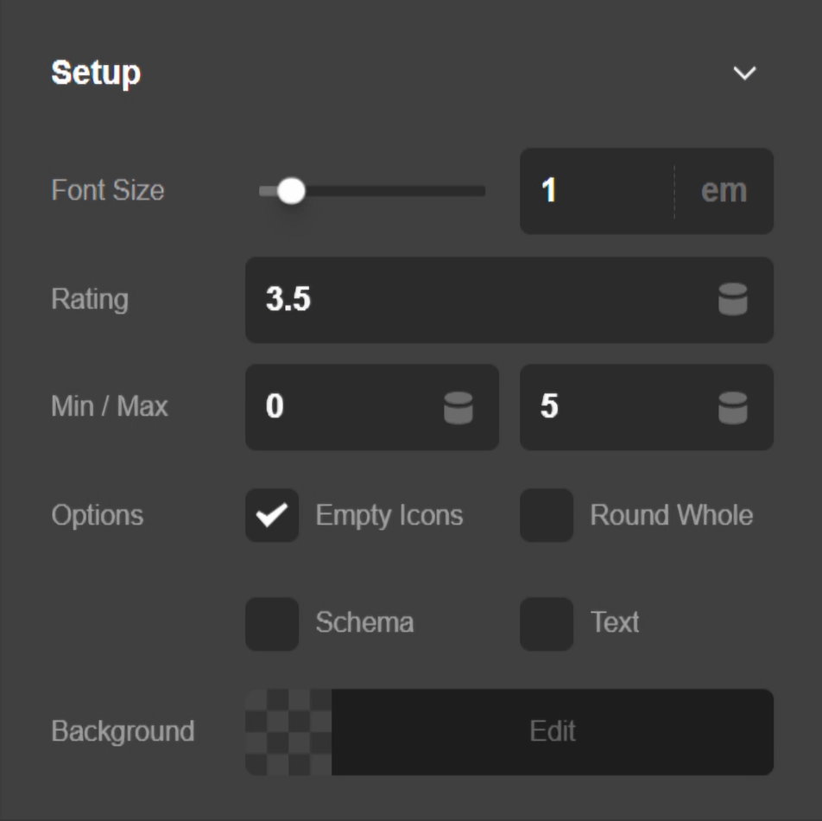
Task: Disable the Empty Icons option
Action: [271, 515]
